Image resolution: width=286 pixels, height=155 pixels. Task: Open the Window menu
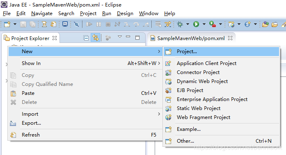(149, 13)
